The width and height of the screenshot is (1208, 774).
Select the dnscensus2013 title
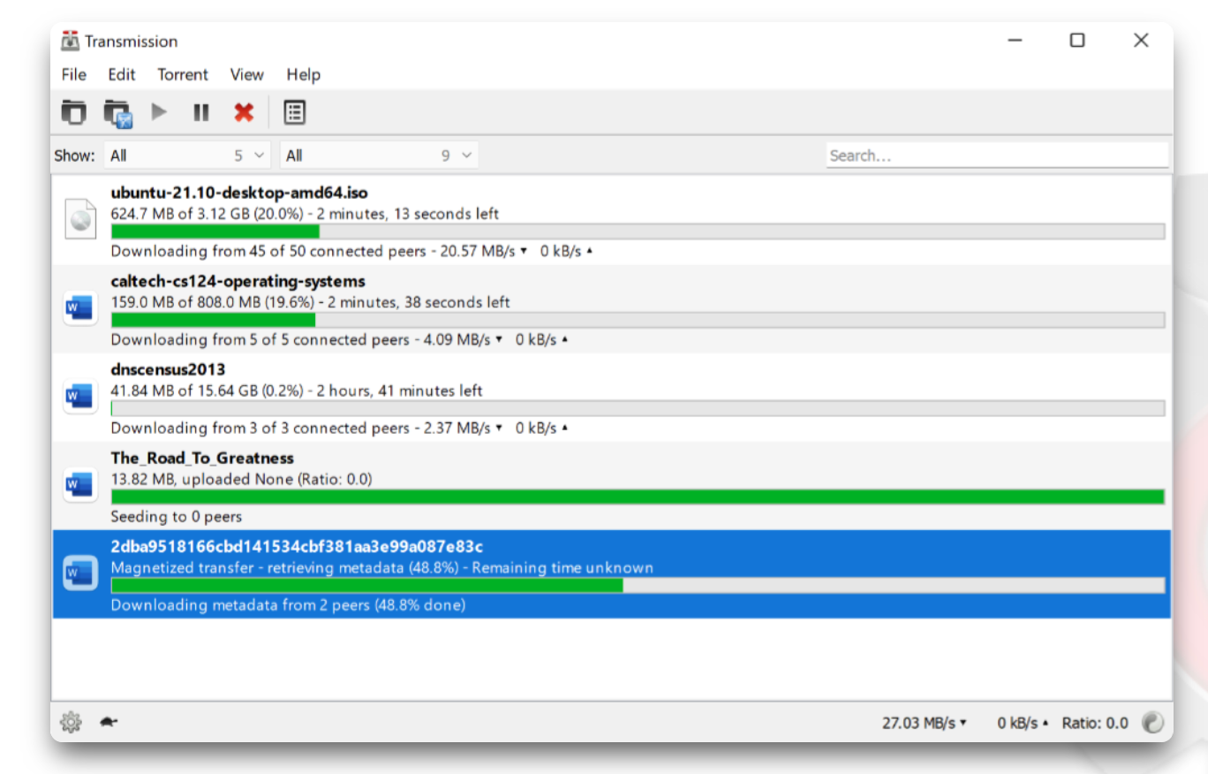coord(168,369)
